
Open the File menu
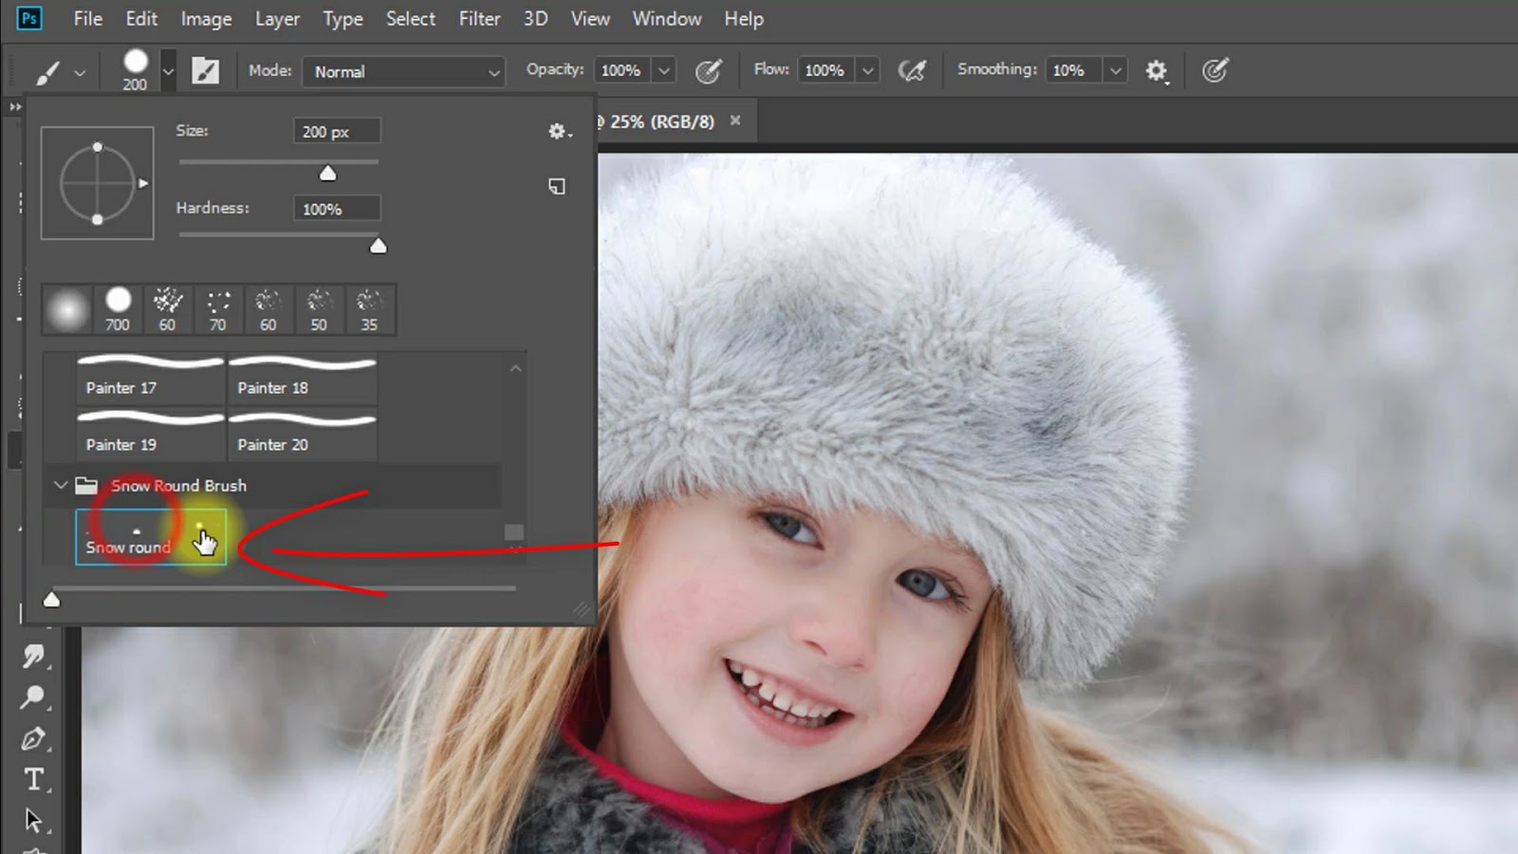coord(87,18)
